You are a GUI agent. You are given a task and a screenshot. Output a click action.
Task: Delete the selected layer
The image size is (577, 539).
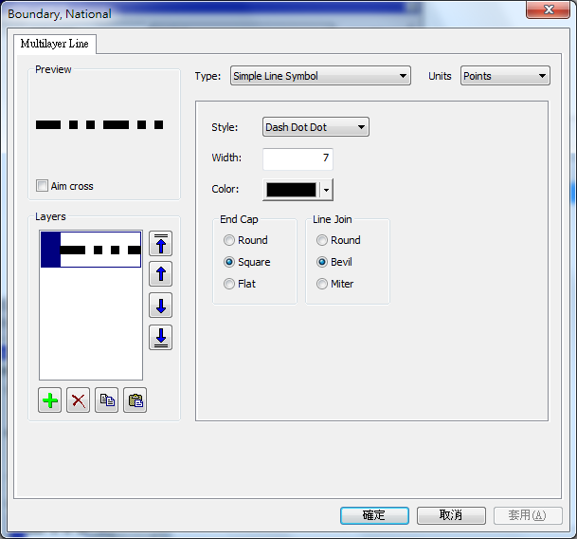pos(78,400)
